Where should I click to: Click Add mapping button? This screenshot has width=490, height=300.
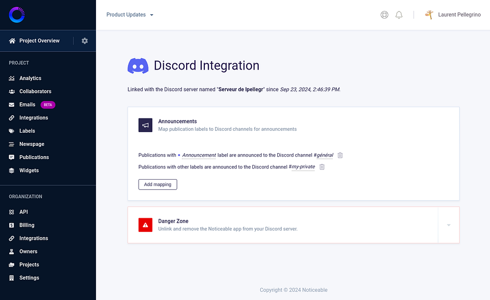tap(158, 185)
